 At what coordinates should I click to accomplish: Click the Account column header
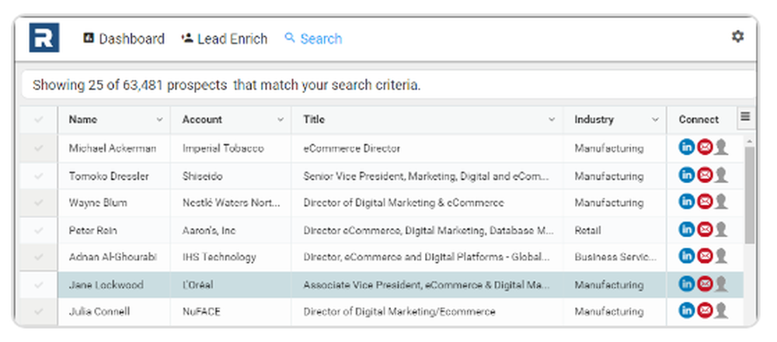[231, 119]
